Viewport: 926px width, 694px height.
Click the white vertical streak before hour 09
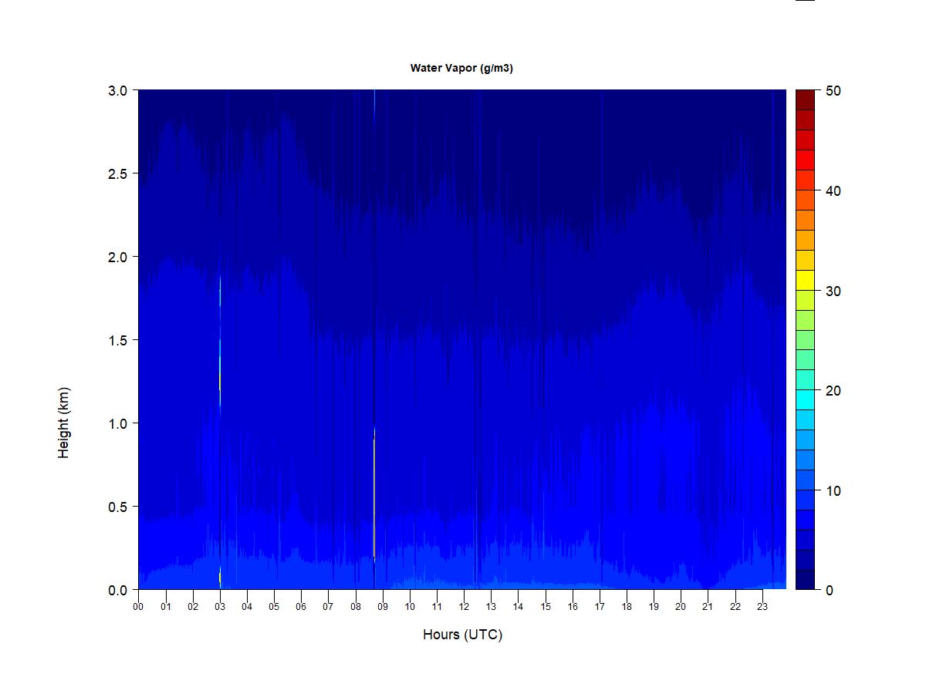pyautogui.click(x=374, y=494)
